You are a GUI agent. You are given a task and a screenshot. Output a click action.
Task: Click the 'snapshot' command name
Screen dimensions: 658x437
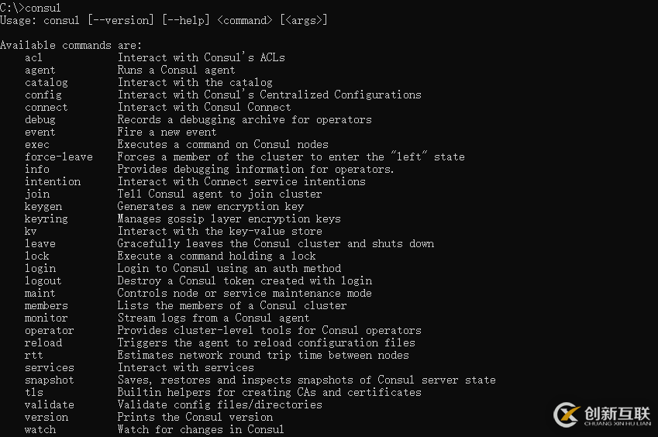[50, 380]
